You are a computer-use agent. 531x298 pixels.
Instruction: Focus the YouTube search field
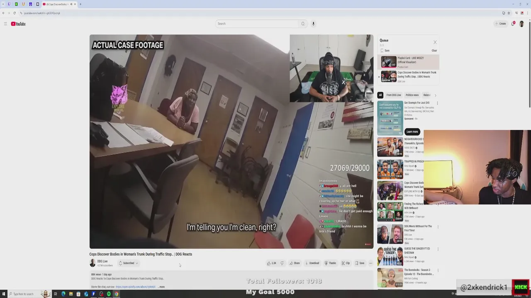[x=257, y=24]
